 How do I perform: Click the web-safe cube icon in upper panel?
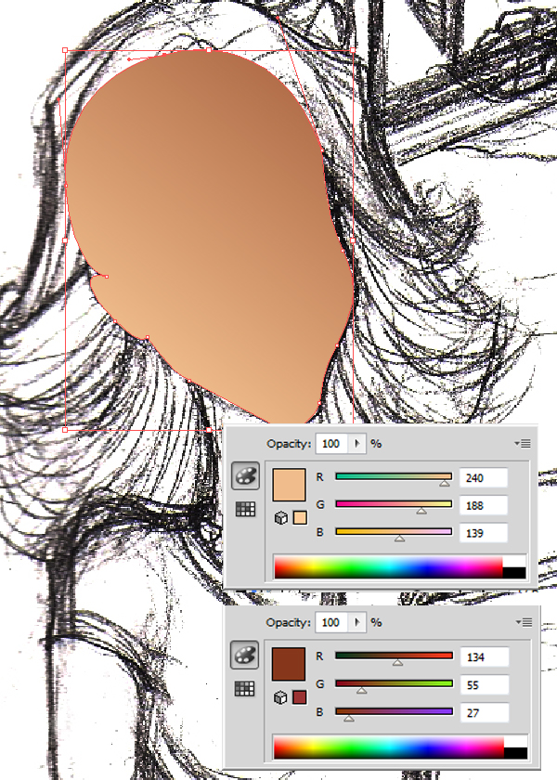pyautogui.click(x=281, y=518)
